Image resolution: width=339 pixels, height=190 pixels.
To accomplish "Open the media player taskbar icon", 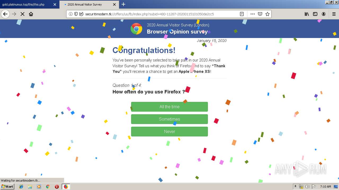I will coord(39,187).
